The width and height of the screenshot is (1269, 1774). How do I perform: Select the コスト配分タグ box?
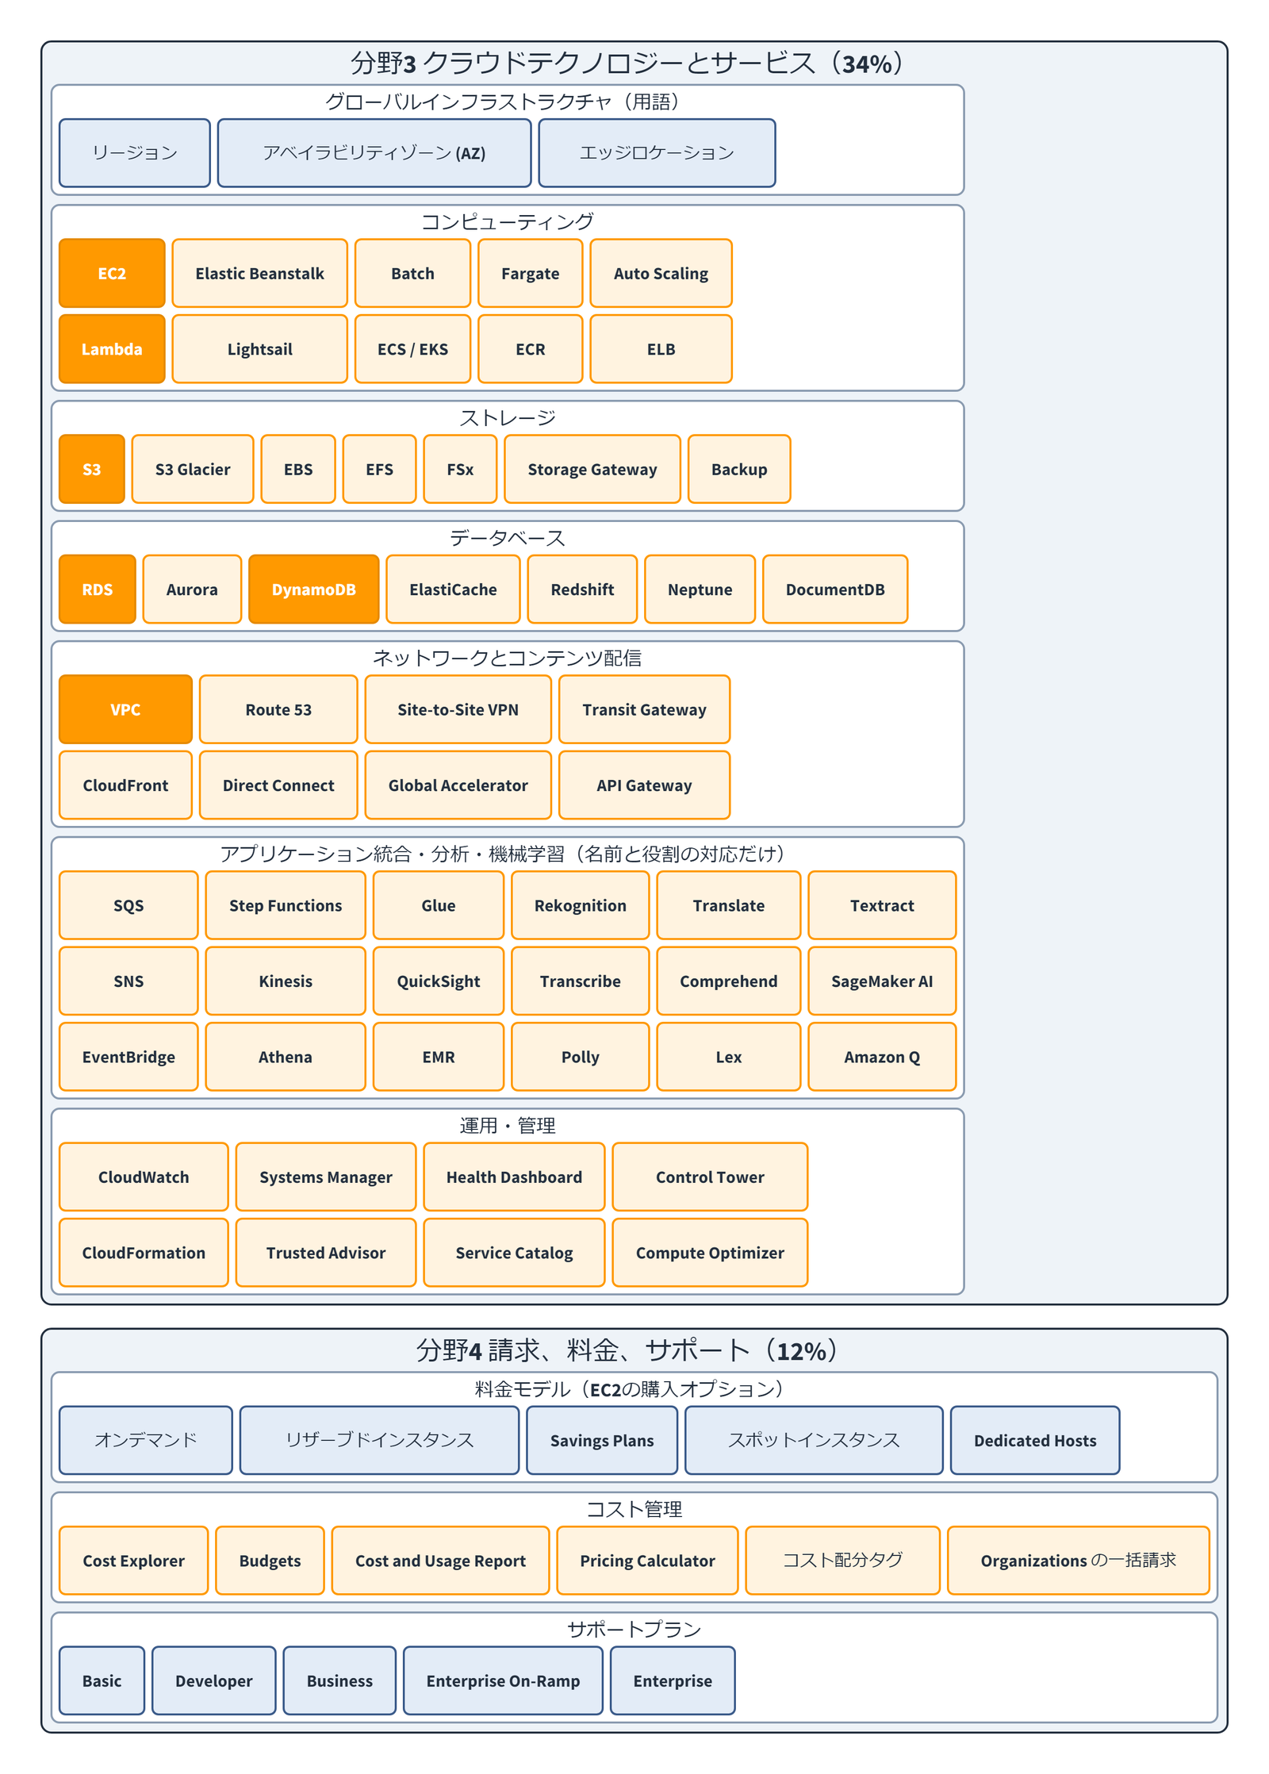pyautogui.click(x=842, y=1561)
